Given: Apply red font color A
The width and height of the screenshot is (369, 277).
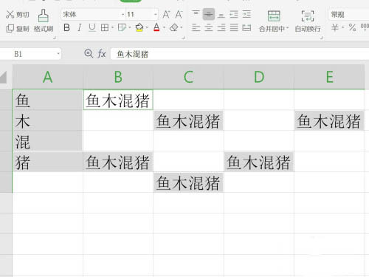Looking at the screenshot, I should (156, 27).
